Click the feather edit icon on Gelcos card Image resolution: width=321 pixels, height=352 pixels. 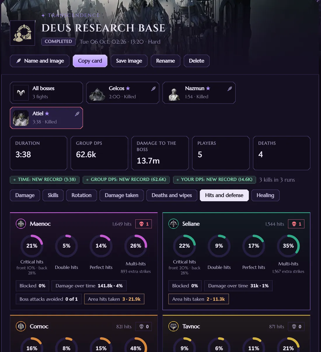tap(153, 89)
